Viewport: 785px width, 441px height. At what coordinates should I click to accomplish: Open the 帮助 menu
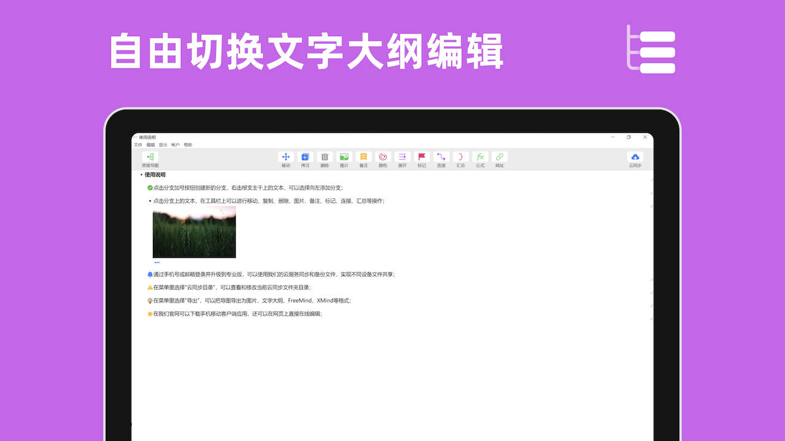pos(187,145)
